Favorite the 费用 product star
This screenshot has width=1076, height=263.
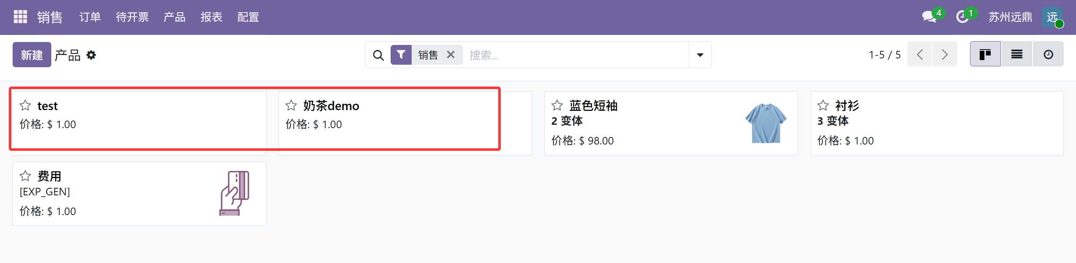click(25, 176)
